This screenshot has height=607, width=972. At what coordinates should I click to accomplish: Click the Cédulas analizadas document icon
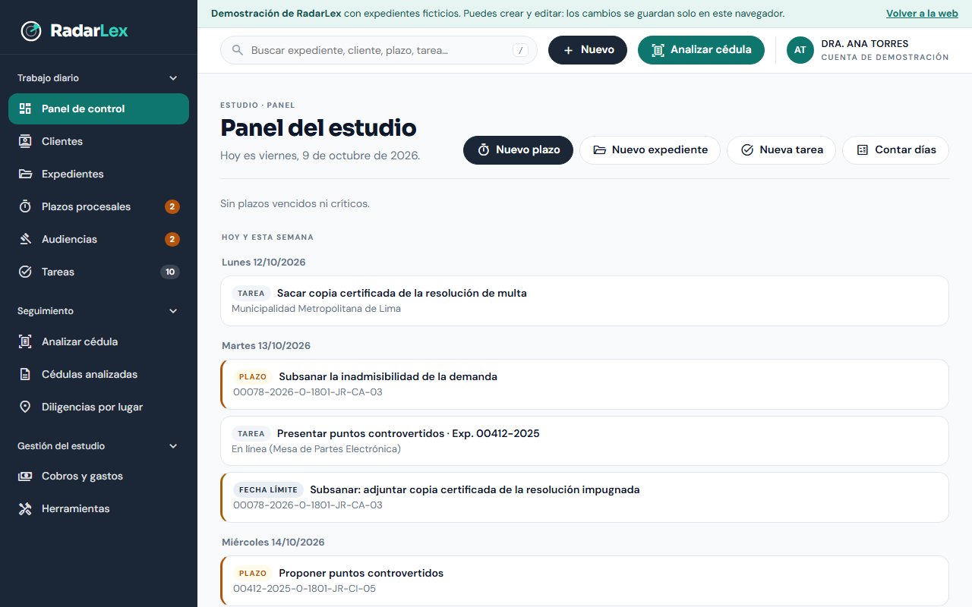(25, 374)
